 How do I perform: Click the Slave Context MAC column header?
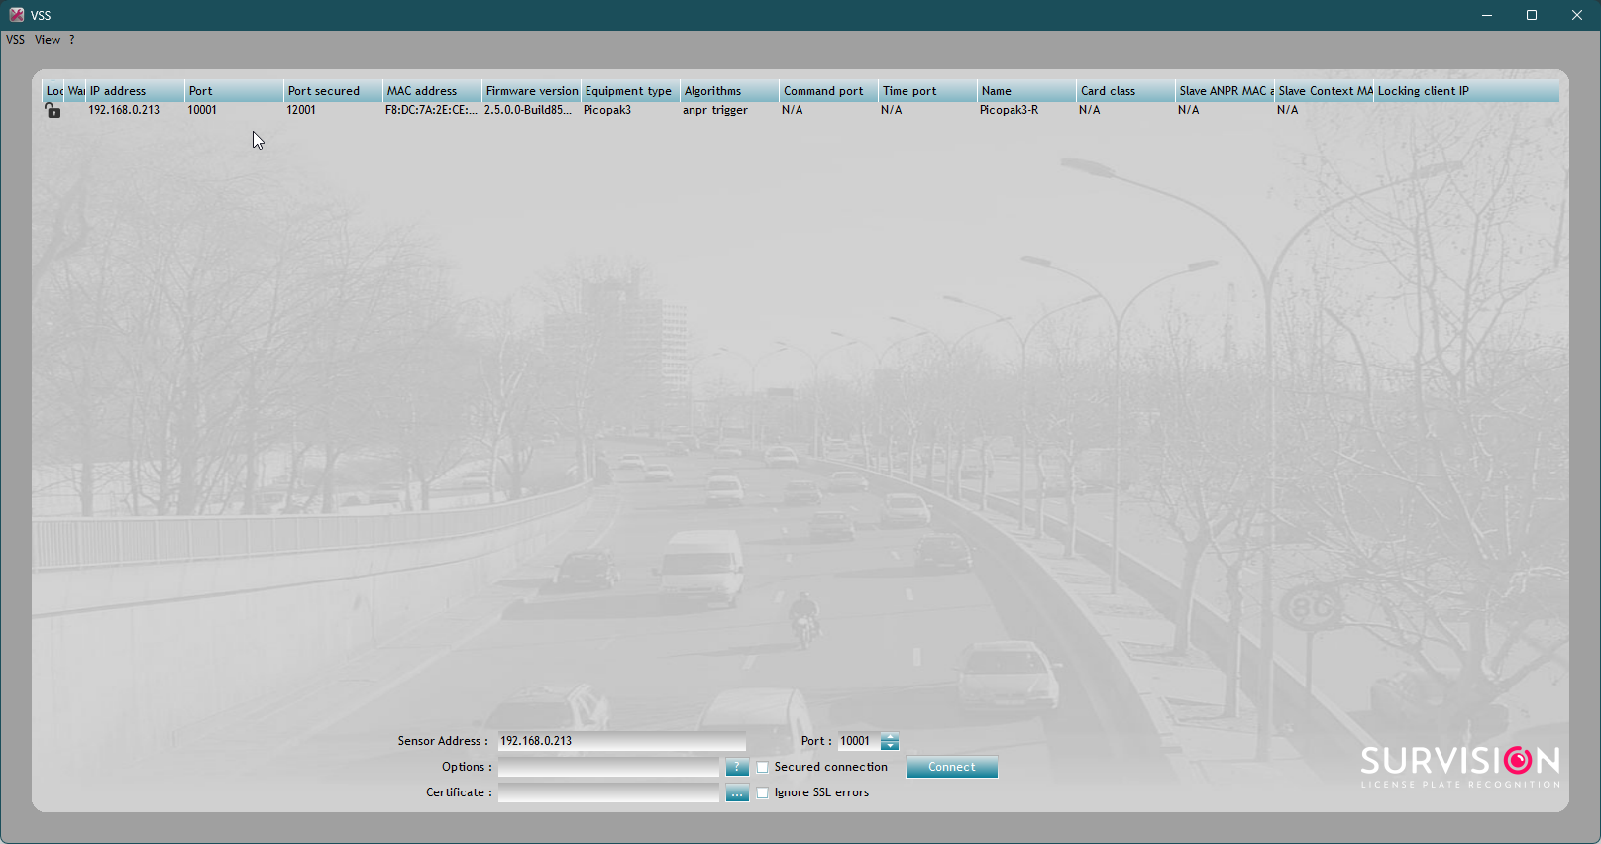[1324, 91]
